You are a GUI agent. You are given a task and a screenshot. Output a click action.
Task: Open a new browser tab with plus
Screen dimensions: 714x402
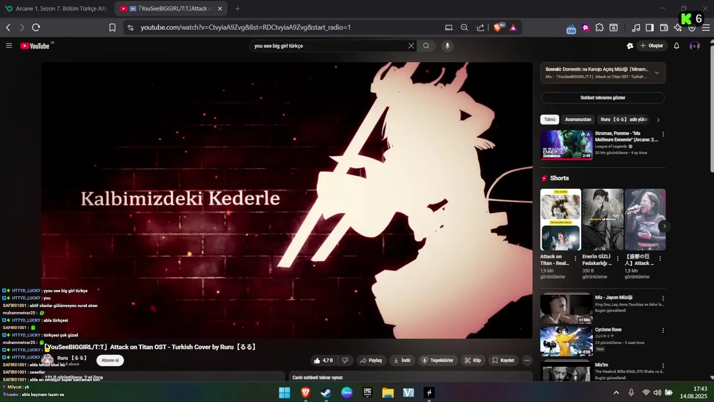click(x=238, y=8)
